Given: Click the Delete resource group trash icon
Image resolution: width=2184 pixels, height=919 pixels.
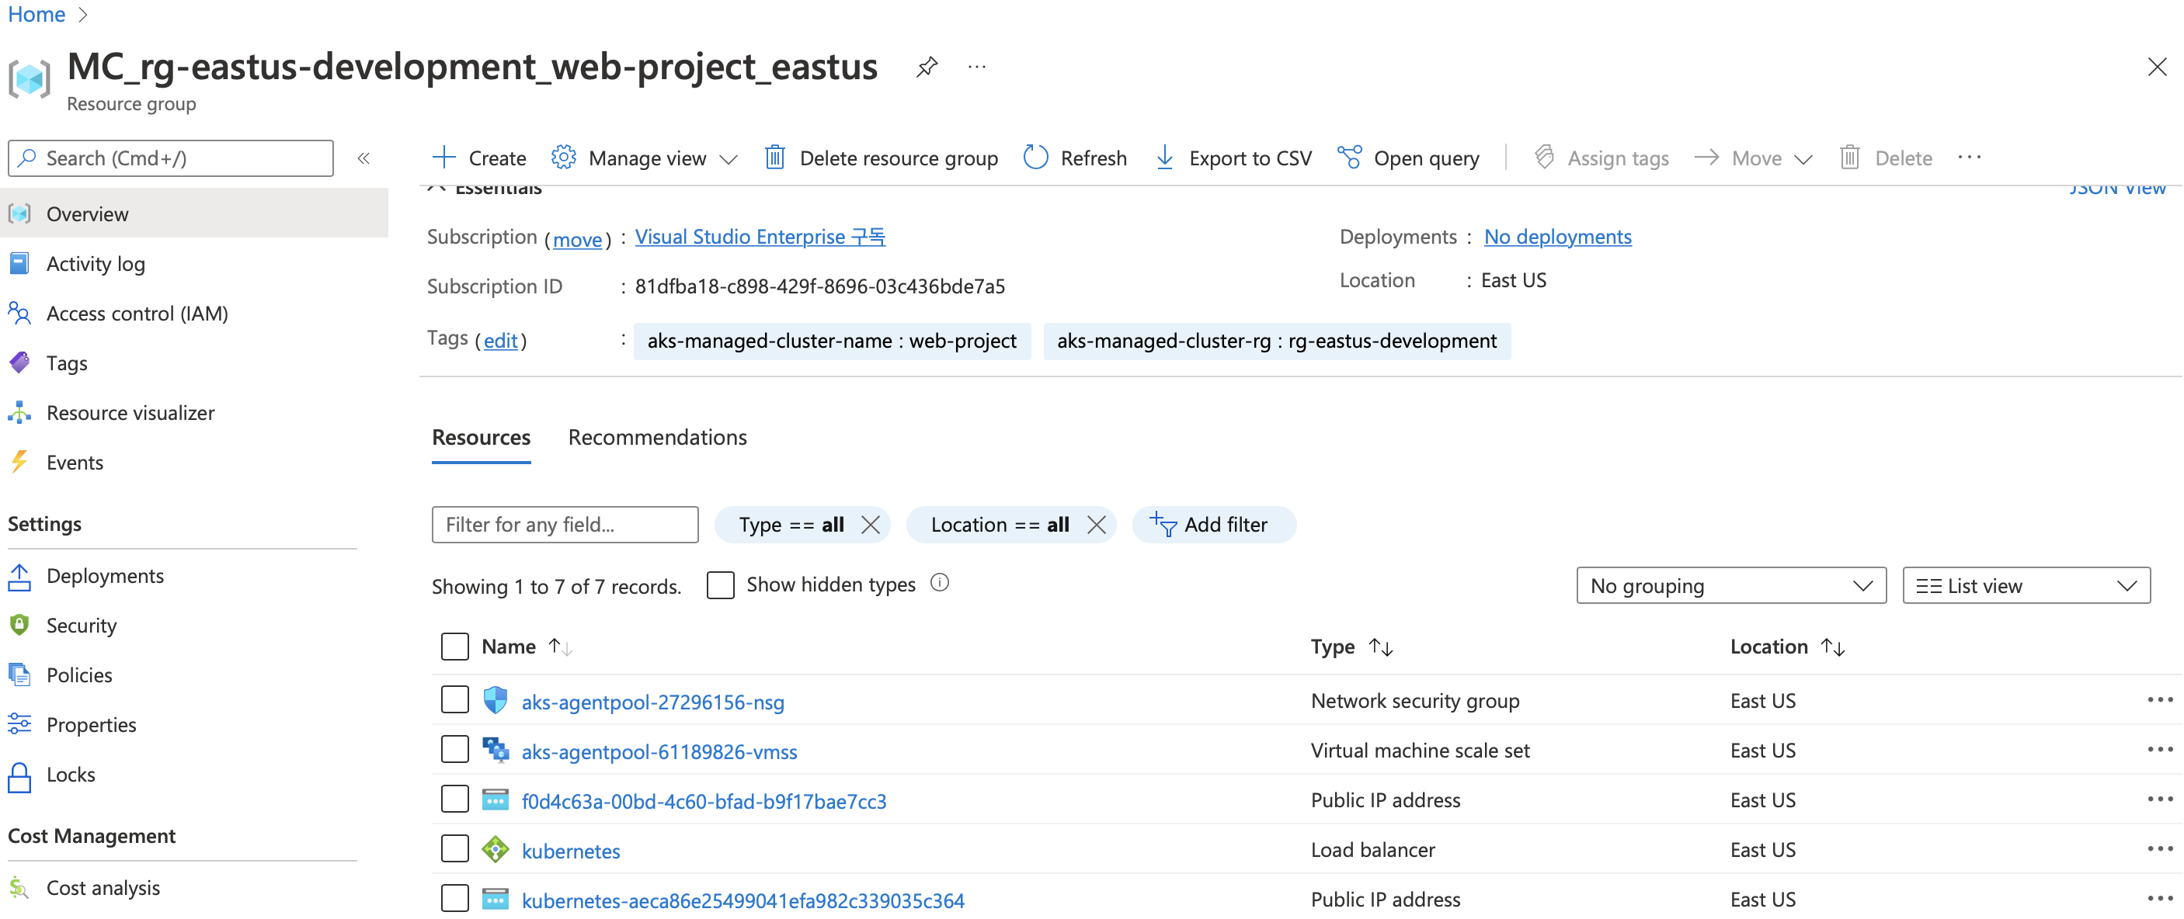Looking at the screenshot, I should click(774, 158).
